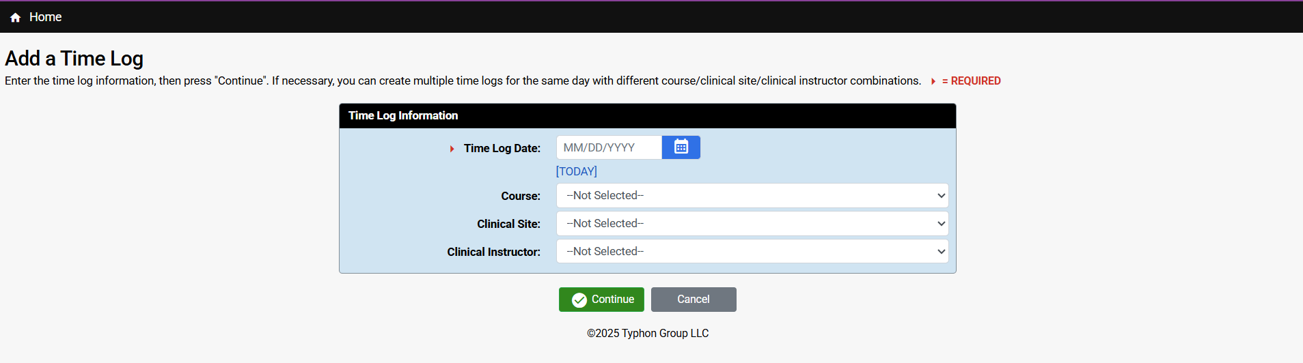Expand the Clinical Site dropdown
The height and width of the screenshot is (363, 1303).
coord(752,224)
